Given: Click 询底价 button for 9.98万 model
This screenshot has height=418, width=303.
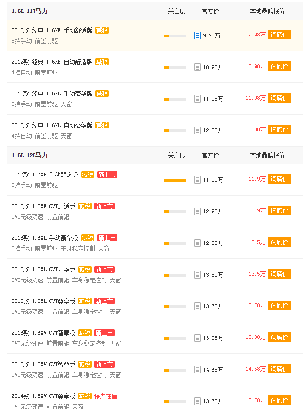Looking at the screenshot, I should point(279,35).
